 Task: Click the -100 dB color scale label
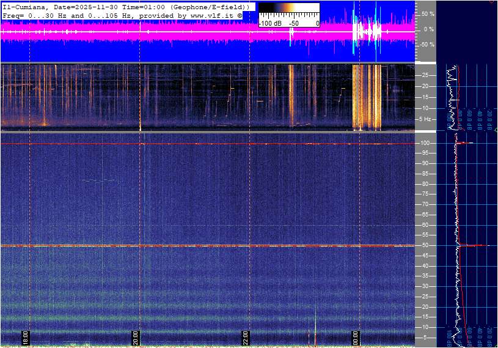click(x=268, y=23)
